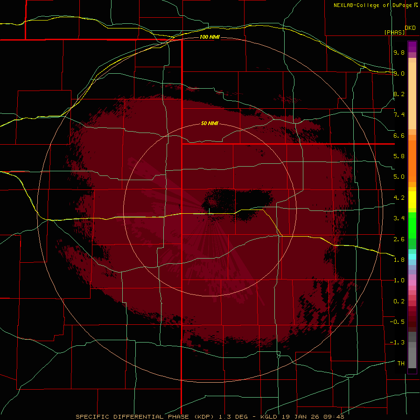Click the bright green segment of the color bar

(412, 225)
